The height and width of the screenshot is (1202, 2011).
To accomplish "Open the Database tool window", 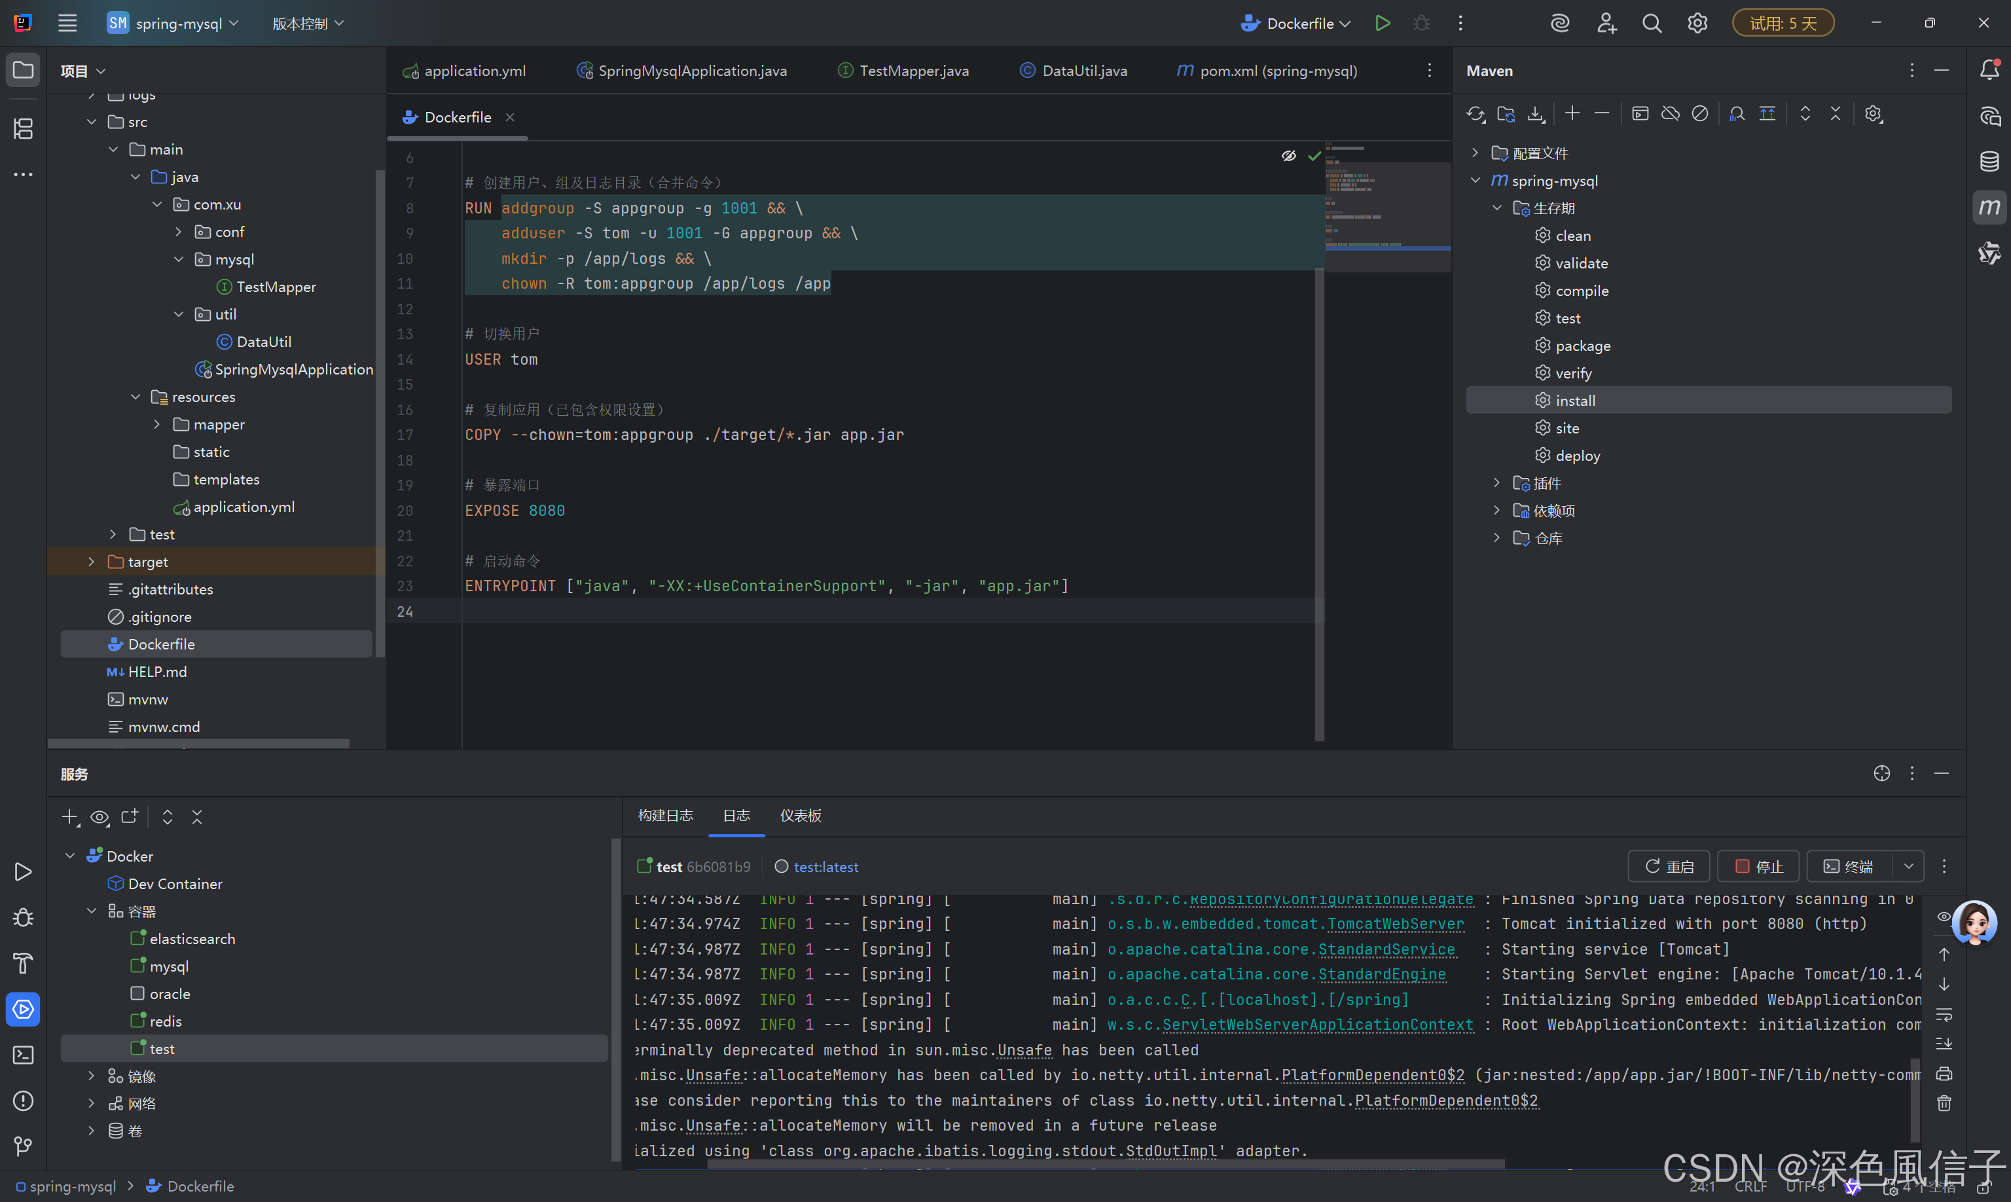I will pos(1989,161).
